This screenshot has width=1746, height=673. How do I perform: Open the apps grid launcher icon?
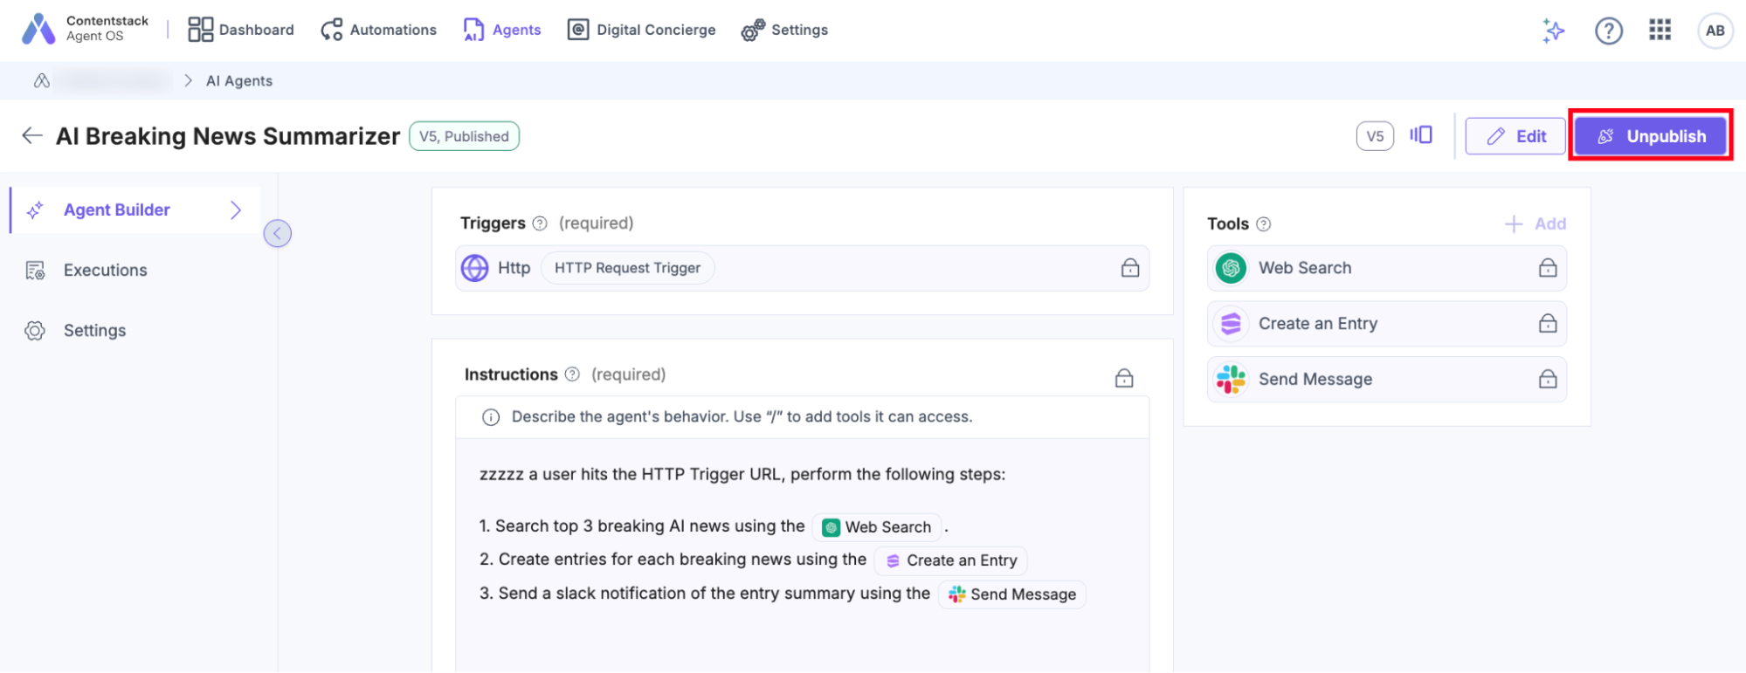coord(1660,30)
